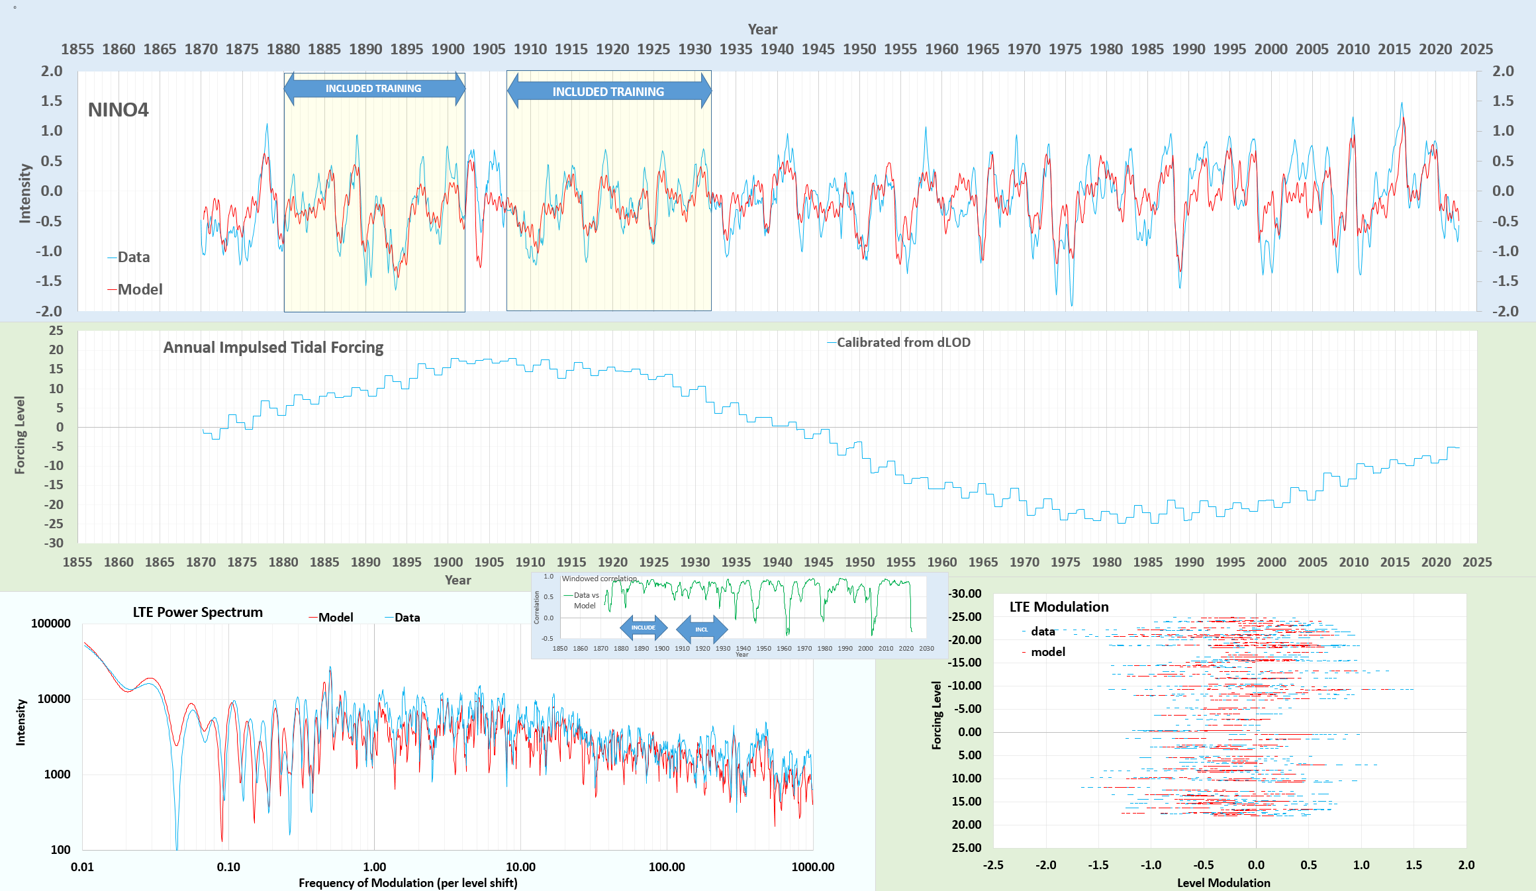Click the 'LTE Power Spectrum' chart title
Screen dimensions: 1536x891
point(197,612)
